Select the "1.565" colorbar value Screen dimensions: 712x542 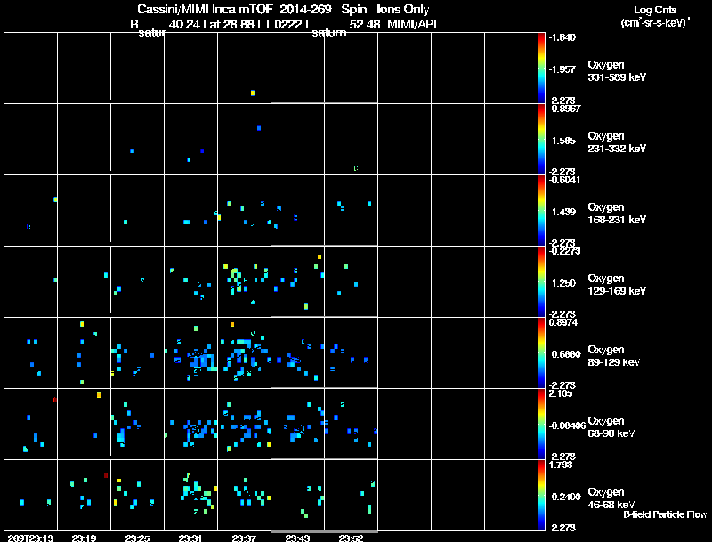click(x=563, y=141)
